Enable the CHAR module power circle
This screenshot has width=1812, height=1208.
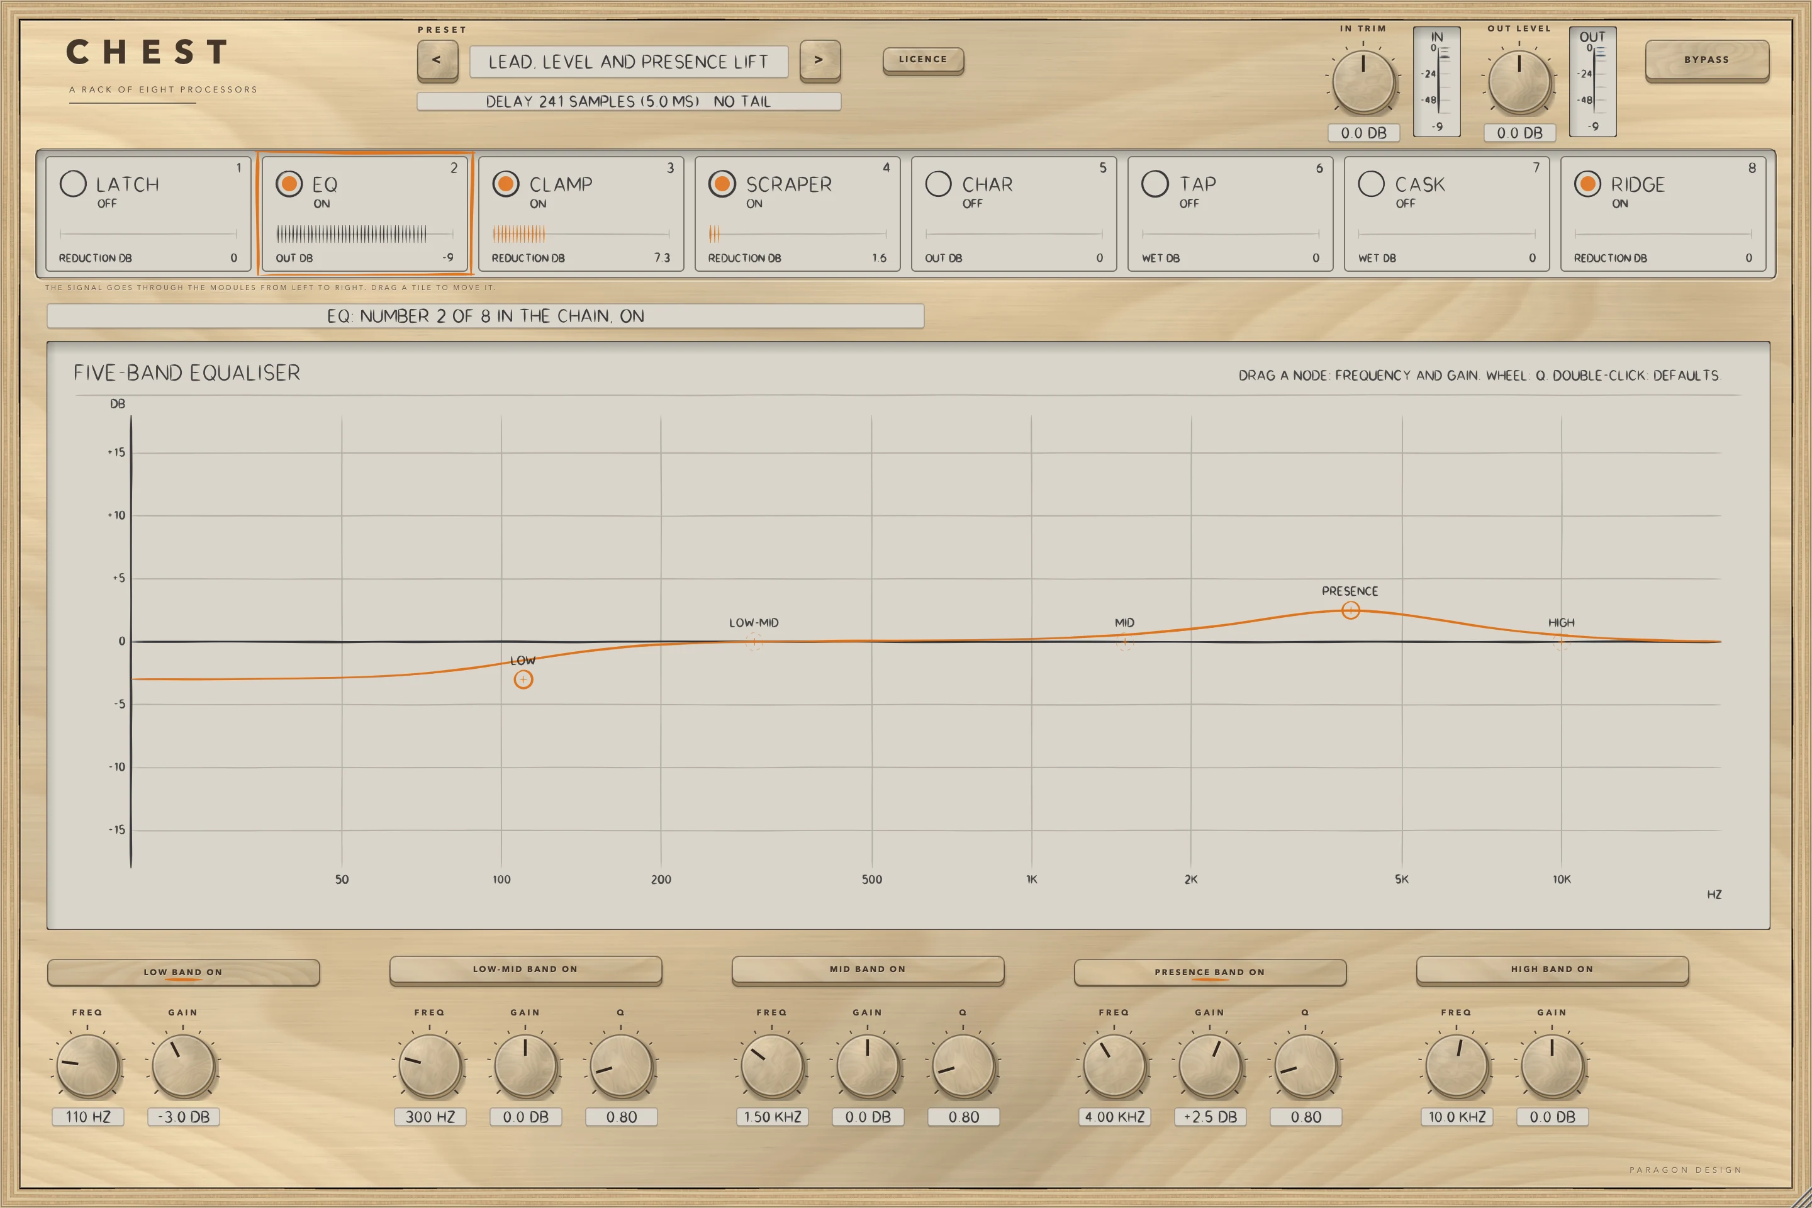[938, 183]
